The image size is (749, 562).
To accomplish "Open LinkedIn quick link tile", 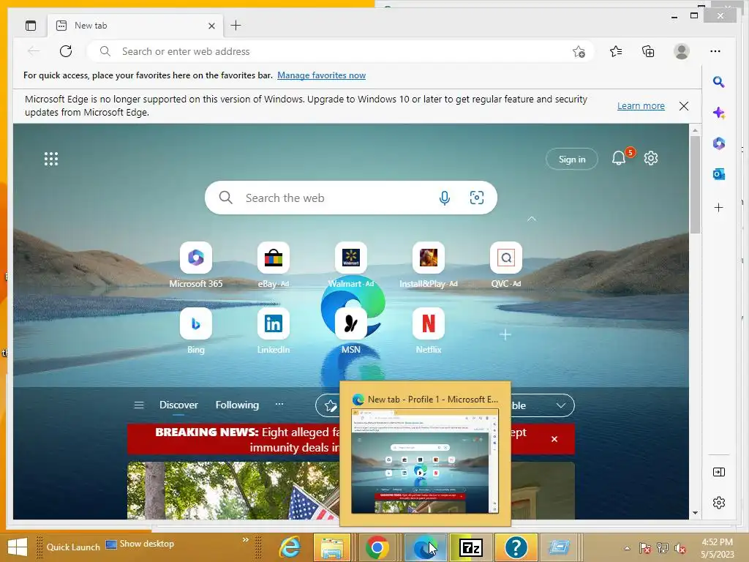I will tap(274, 323).
